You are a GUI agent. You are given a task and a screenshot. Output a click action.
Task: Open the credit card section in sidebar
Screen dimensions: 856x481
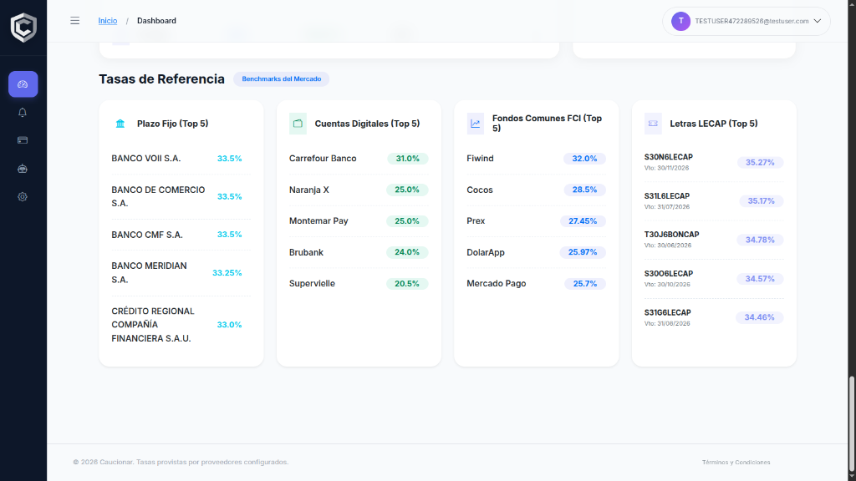pyautogui.click(x=23, y=140)
